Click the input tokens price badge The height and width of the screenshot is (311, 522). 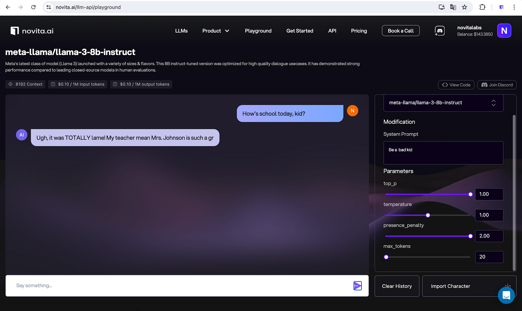tap(78, 84)
